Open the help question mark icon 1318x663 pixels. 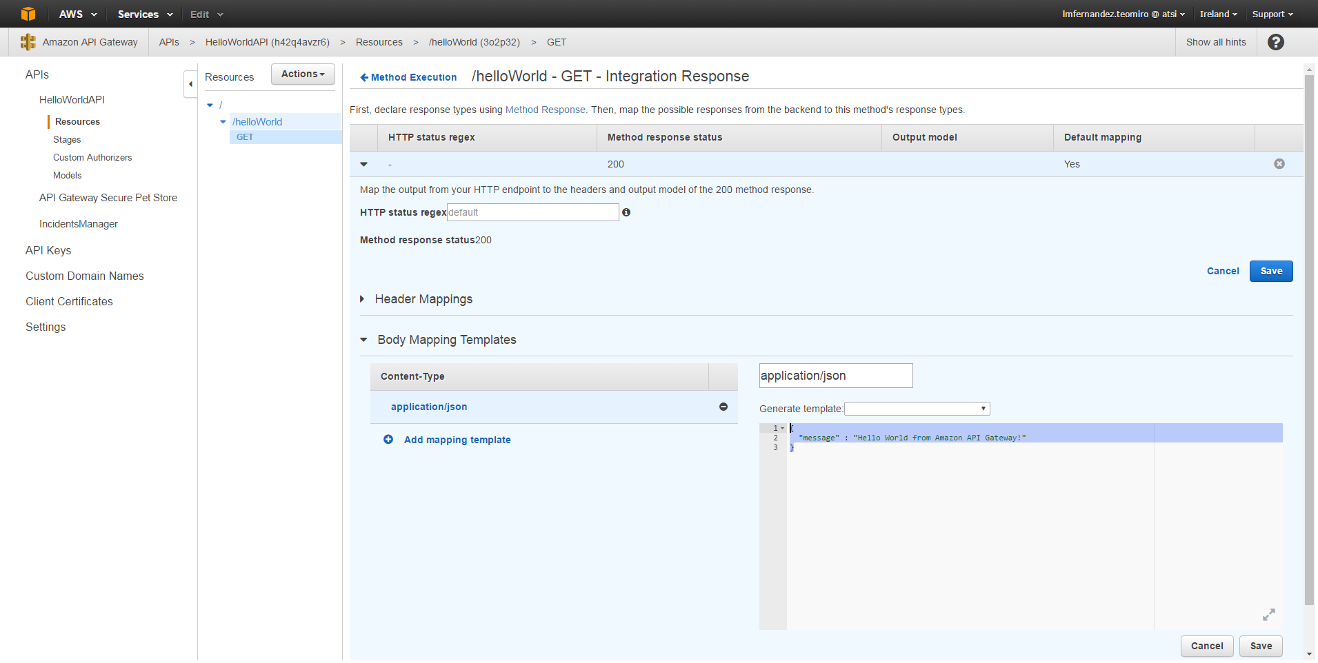click(1276, 42)
